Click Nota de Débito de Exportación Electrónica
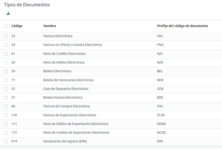This screenshot has width=222, height=149. pos(76,124)
